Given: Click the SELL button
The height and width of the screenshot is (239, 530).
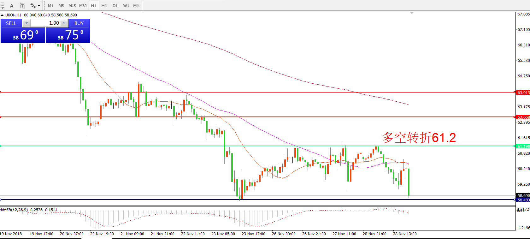Looking at the screenshot, I should click(11, 23).
